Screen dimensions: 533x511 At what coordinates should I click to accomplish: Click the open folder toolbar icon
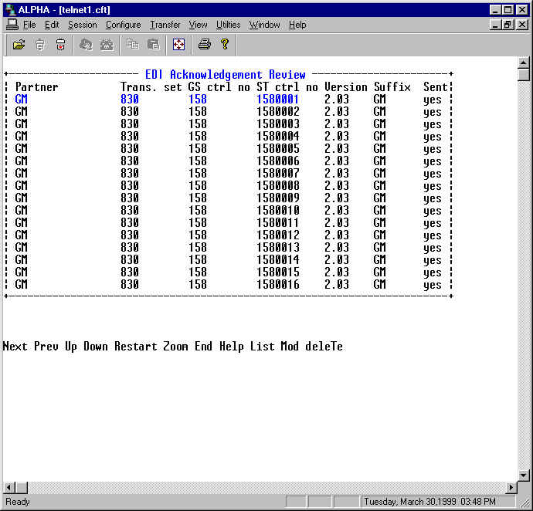(x=19, y=45)
